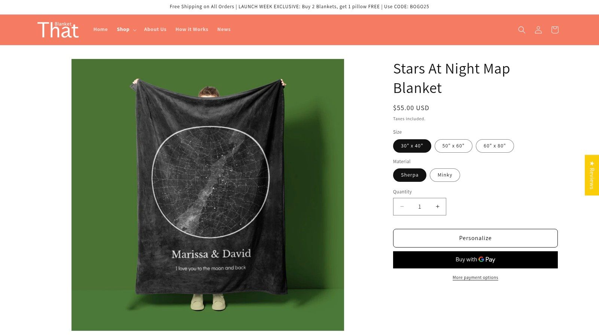Click the That Blanket logo

click(x=58, y=30)
